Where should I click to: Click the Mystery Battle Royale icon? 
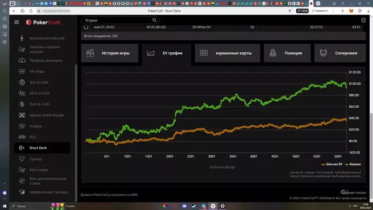click(22, 115)
